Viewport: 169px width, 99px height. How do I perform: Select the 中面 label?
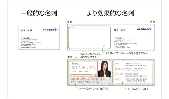tap(70, 57)
